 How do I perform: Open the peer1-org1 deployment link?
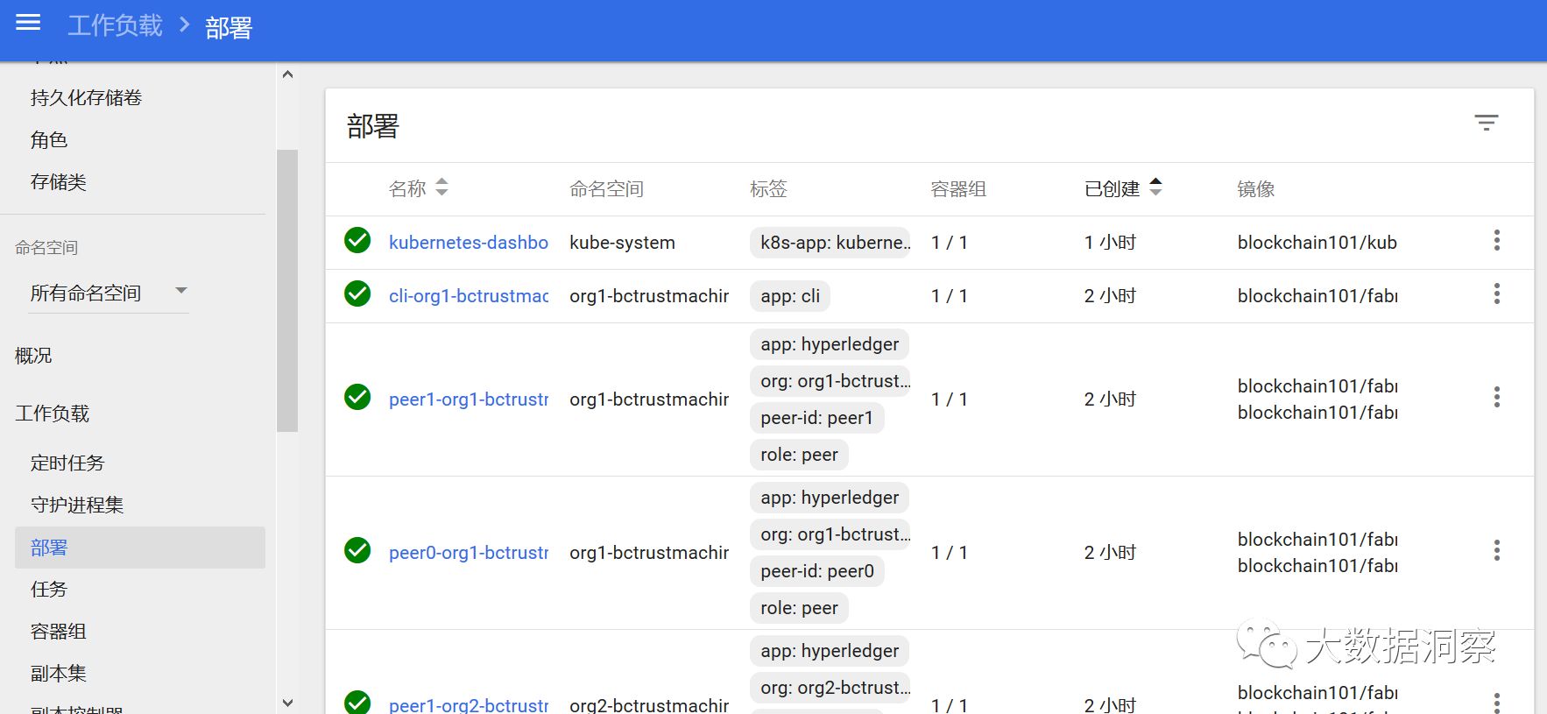point(469,399)
